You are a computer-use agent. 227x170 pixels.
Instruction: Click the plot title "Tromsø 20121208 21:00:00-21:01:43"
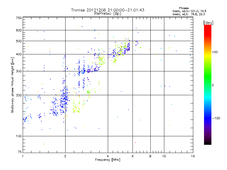(108, 10)
